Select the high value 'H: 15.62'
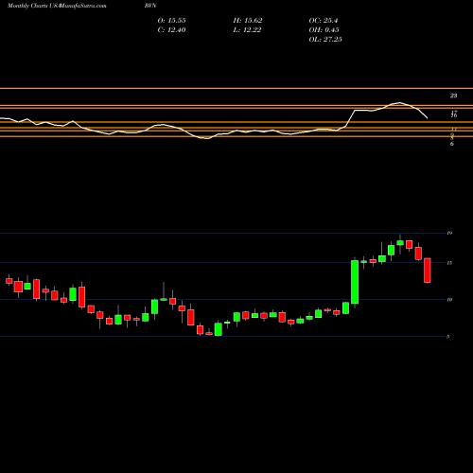The height and width of the screenshot is (473, 473). pyautogui.click(x=248, y=21)
